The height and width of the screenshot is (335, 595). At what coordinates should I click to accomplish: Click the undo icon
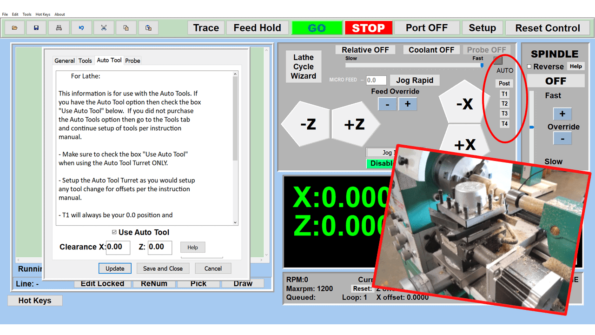pos(81,27)
